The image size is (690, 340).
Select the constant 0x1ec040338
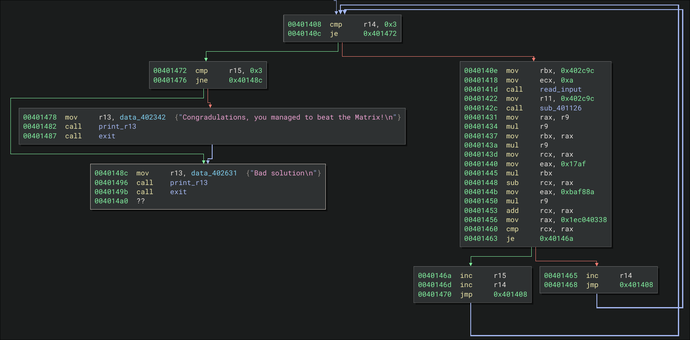[x=583, y=220]
